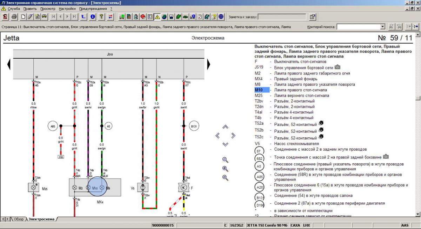Click the blue 't..' toolbar icon
This screenshot has height=229, width=421.
click(x=83, y=17)
